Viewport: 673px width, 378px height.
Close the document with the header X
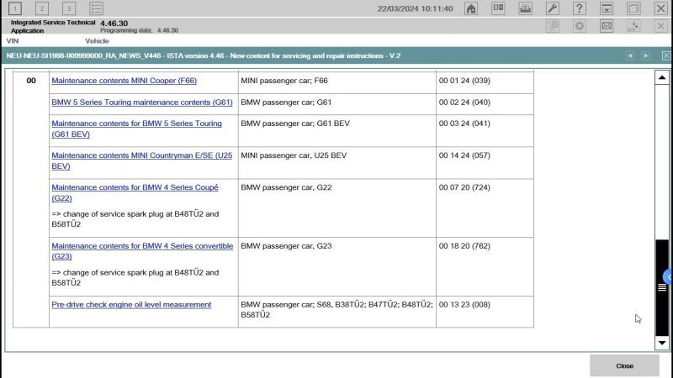[666, 55]
